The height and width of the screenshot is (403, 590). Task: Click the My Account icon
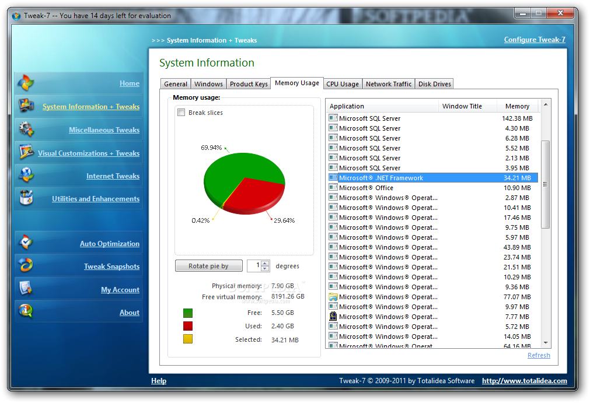(x=26, y=288)
